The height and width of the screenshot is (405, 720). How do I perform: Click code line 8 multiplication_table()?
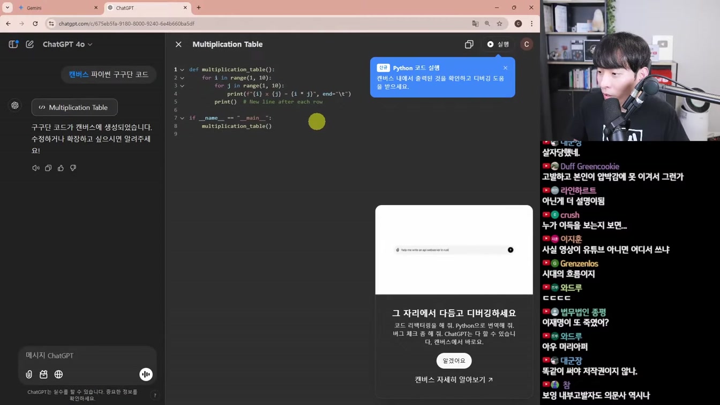237,126
